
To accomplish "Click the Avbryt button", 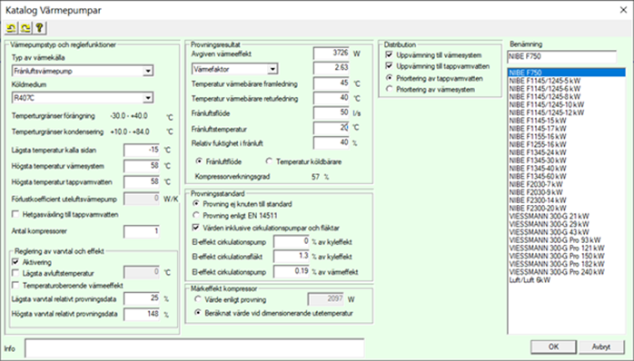I will (x=600, y=346).
